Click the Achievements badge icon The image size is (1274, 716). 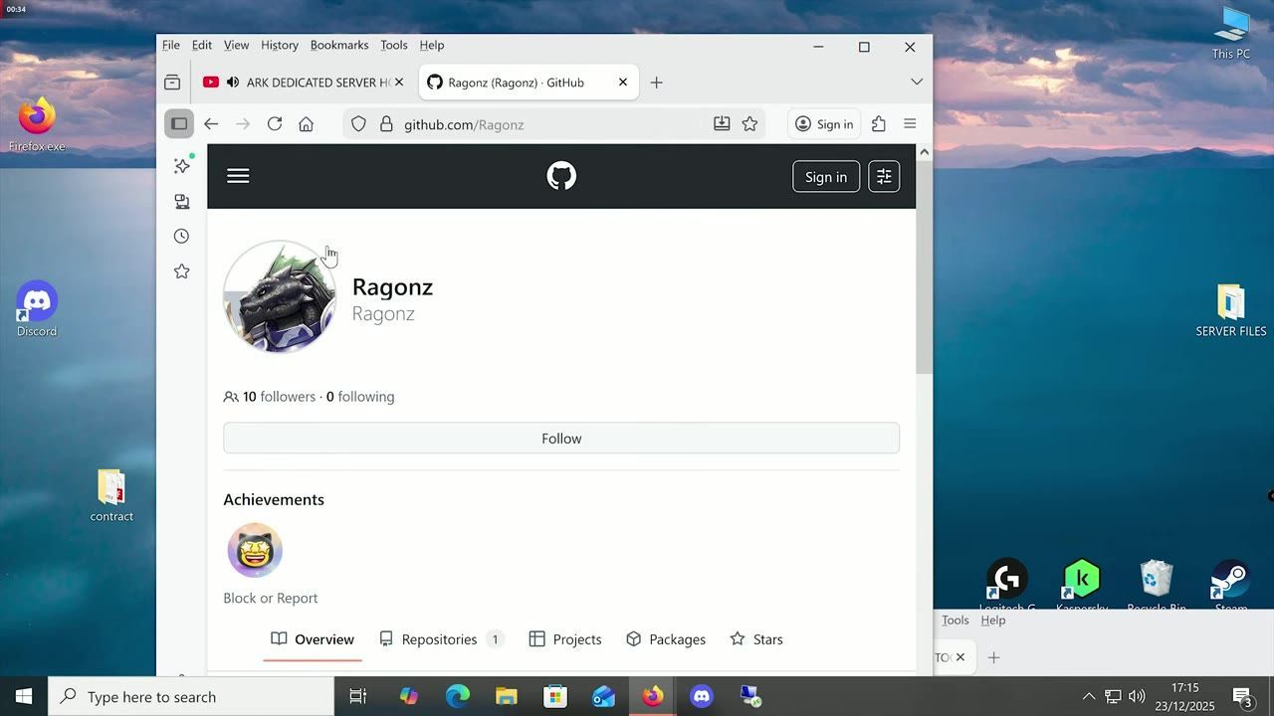pos(255,550)
